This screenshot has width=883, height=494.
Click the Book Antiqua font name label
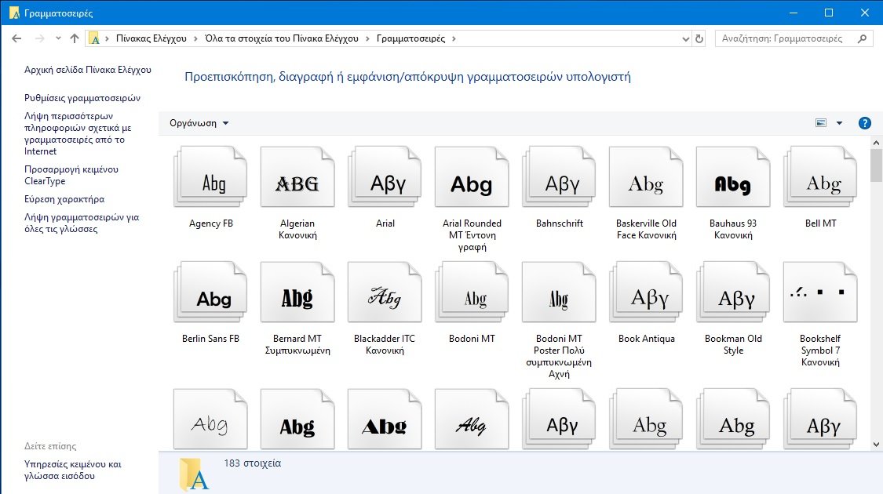click(x=647, y=339)
